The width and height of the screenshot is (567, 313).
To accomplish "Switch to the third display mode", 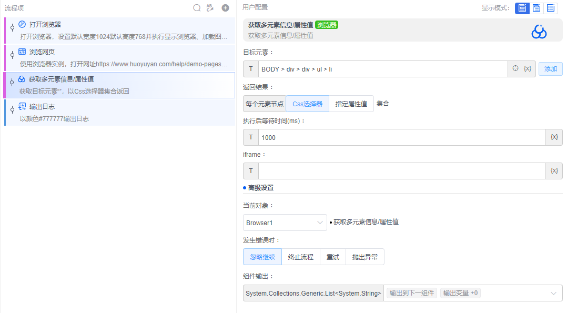I will click(x=550, y=7).
